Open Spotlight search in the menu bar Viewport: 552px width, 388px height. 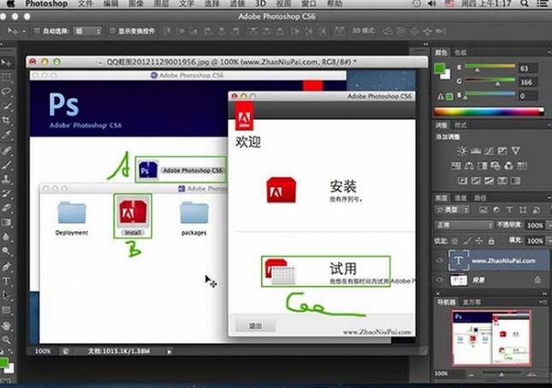pyautogui.click(x=525, y=4)
